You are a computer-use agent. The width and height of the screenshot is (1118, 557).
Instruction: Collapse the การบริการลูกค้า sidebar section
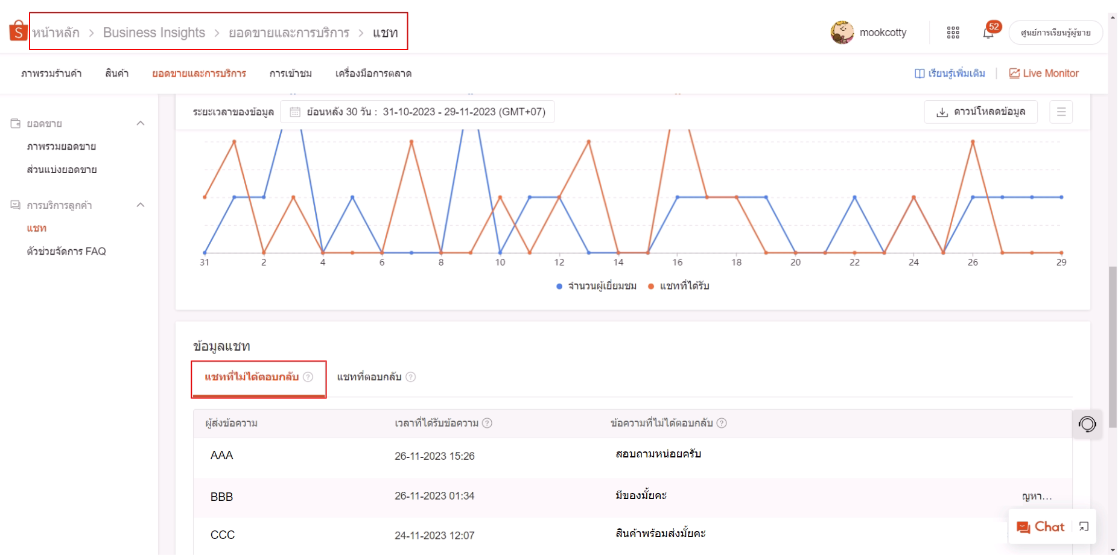(x=141, y=205)
